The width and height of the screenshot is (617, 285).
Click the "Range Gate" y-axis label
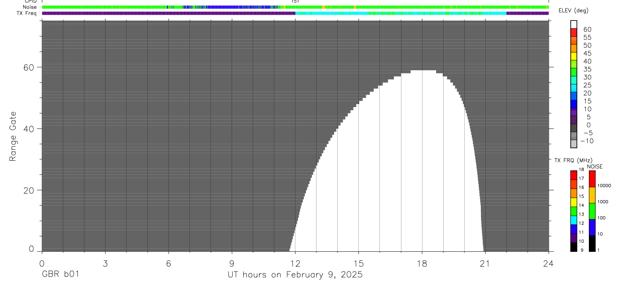click(13, 137)
